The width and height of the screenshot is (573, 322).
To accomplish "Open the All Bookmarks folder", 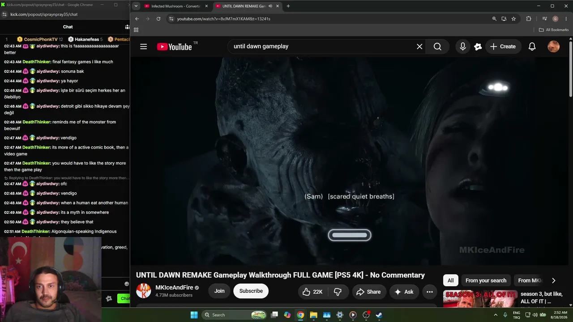I will pos(554,30).
